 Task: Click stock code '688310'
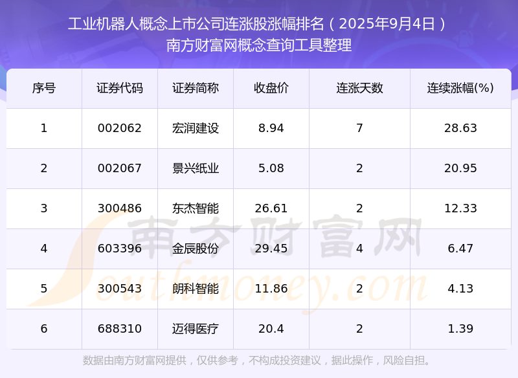(x=120, y=329)
